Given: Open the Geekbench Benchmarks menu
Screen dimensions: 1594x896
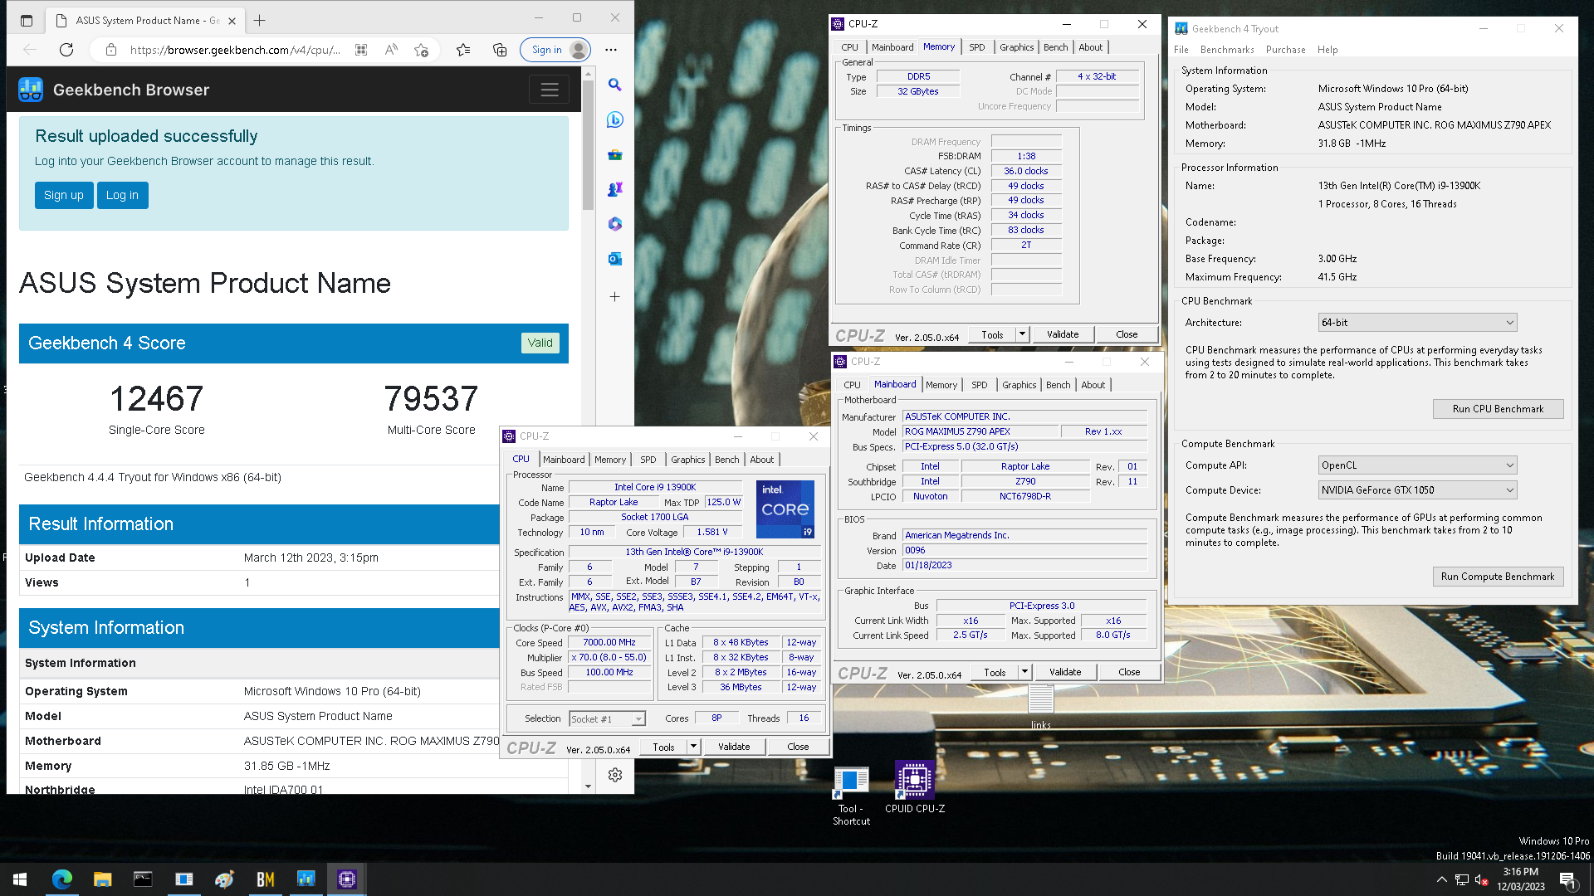Looking at the screenshot, I should coord(1227,50).
